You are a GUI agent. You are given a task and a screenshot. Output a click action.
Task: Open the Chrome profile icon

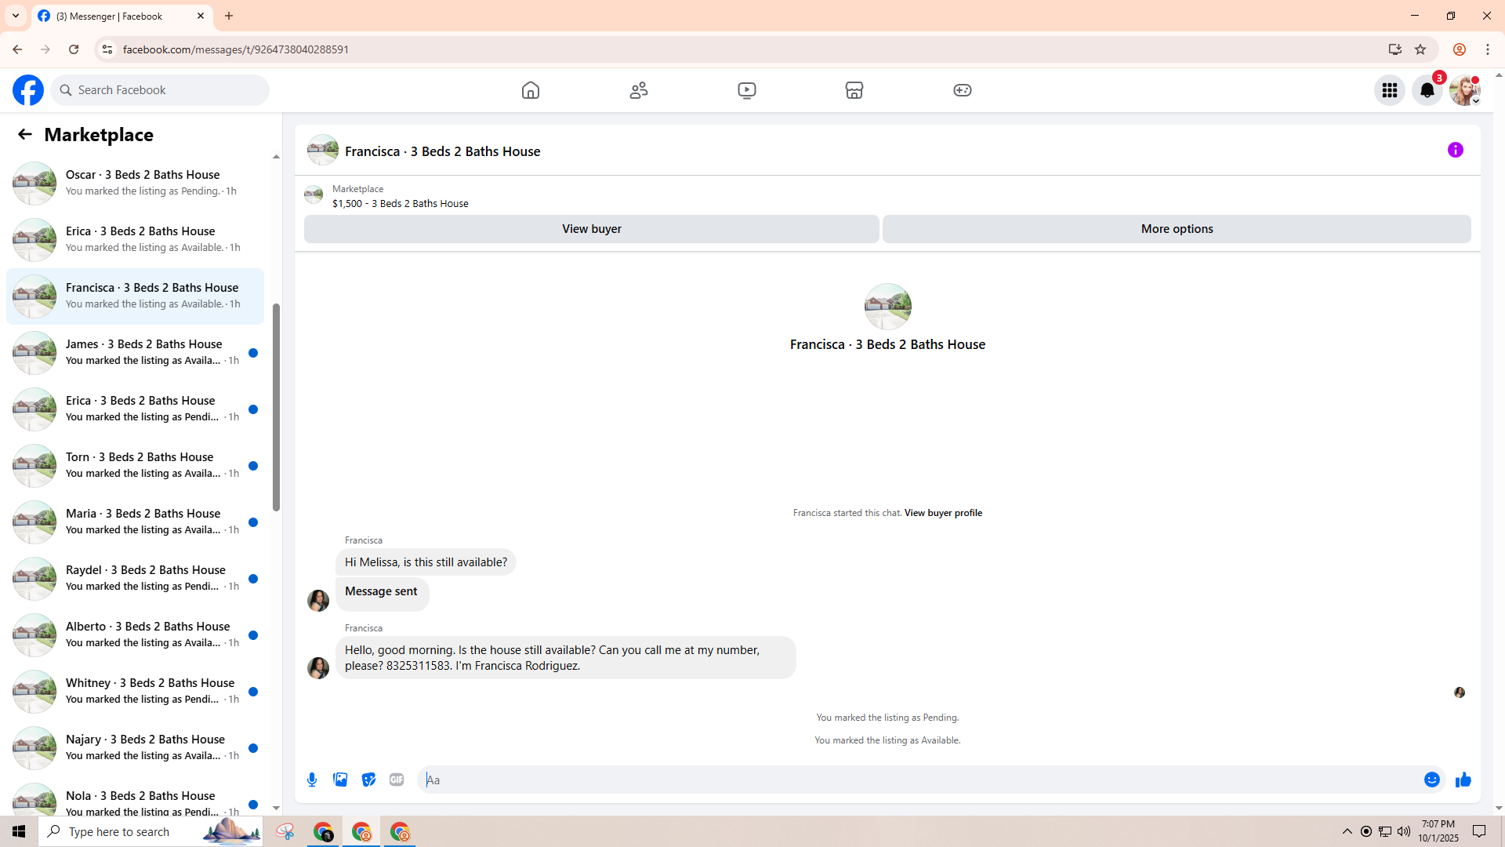point(1460,49)
